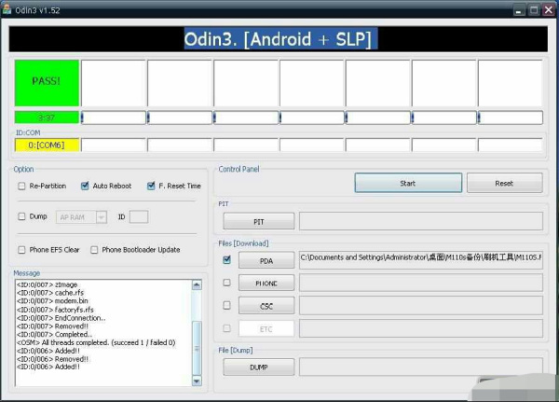Tick the CSC file checkbox
This screenshot has width=559, height=402.
(x=226, y=305)
